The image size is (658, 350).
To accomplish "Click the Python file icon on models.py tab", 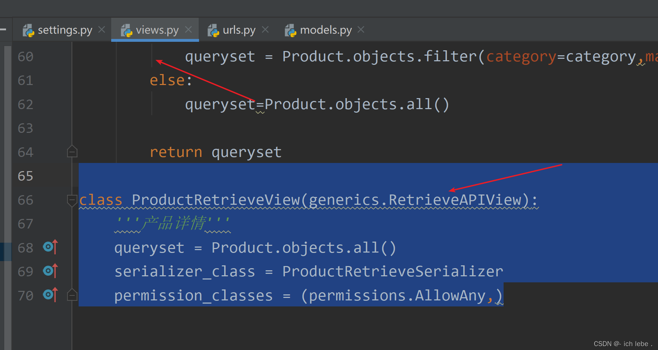I will click(290, 30).
